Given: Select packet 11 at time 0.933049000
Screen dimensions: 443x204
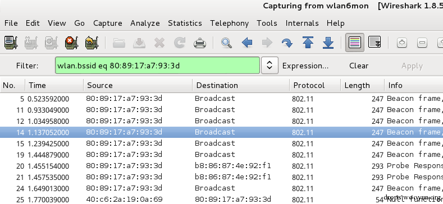Looking at the screenshot, I should coord(221,110).
